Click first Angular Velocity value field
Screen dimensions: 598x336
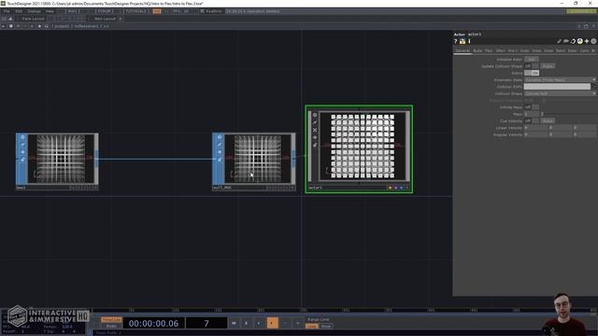pyautogui.click(x=535, y=134)
